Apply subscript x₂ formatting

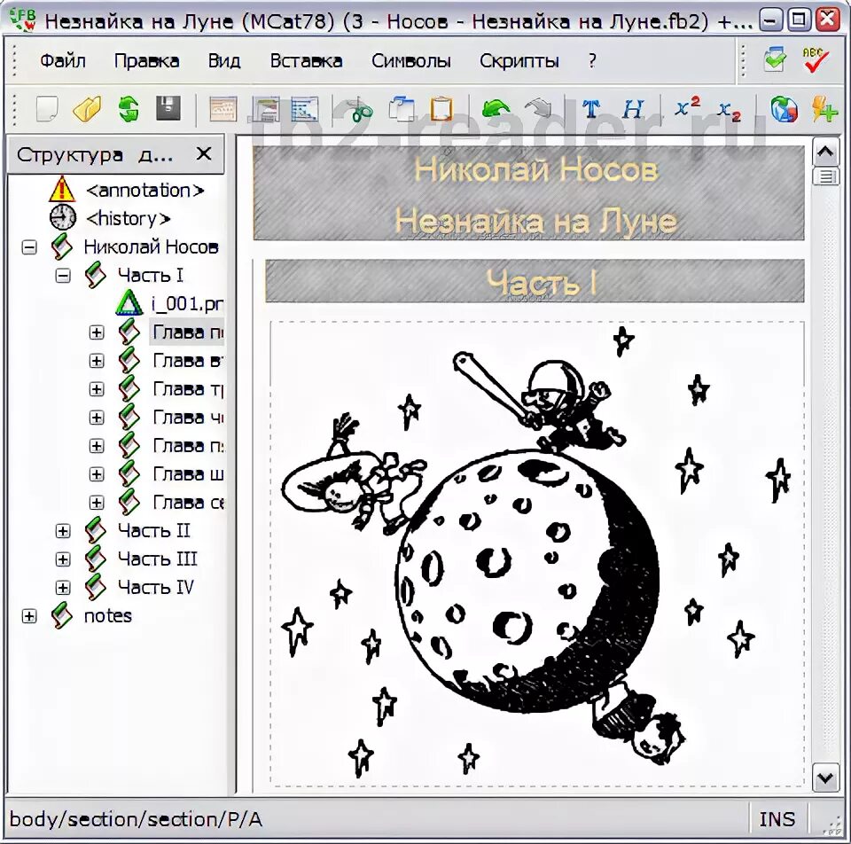pos(729,111)
